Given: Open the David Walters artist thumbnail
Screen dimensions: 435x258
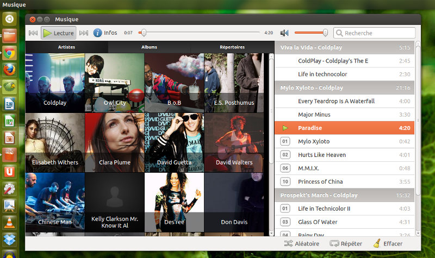Looking at the screenshot, I should pyautogui.click(x=234, y=142).
